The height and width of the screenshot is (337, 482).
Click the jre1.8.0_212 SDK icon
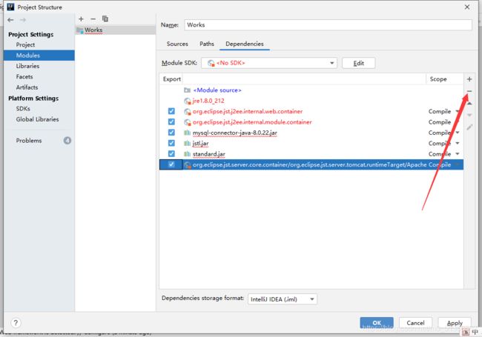pos(188,101)
